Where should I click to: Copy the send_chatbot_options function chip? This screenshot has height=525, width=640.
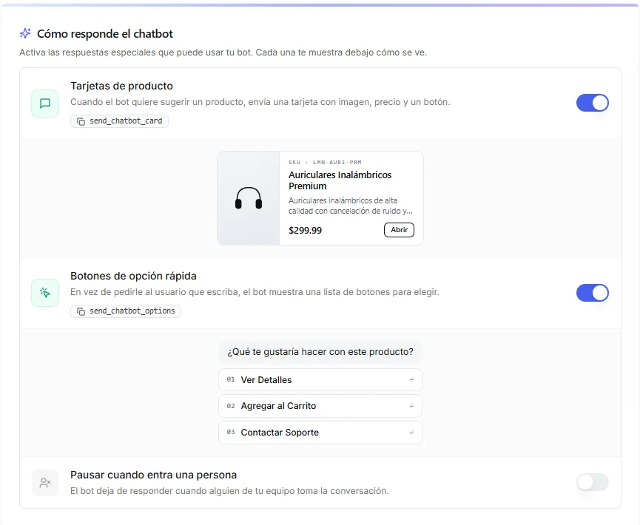pyautogui.click(x=126, y=311)
